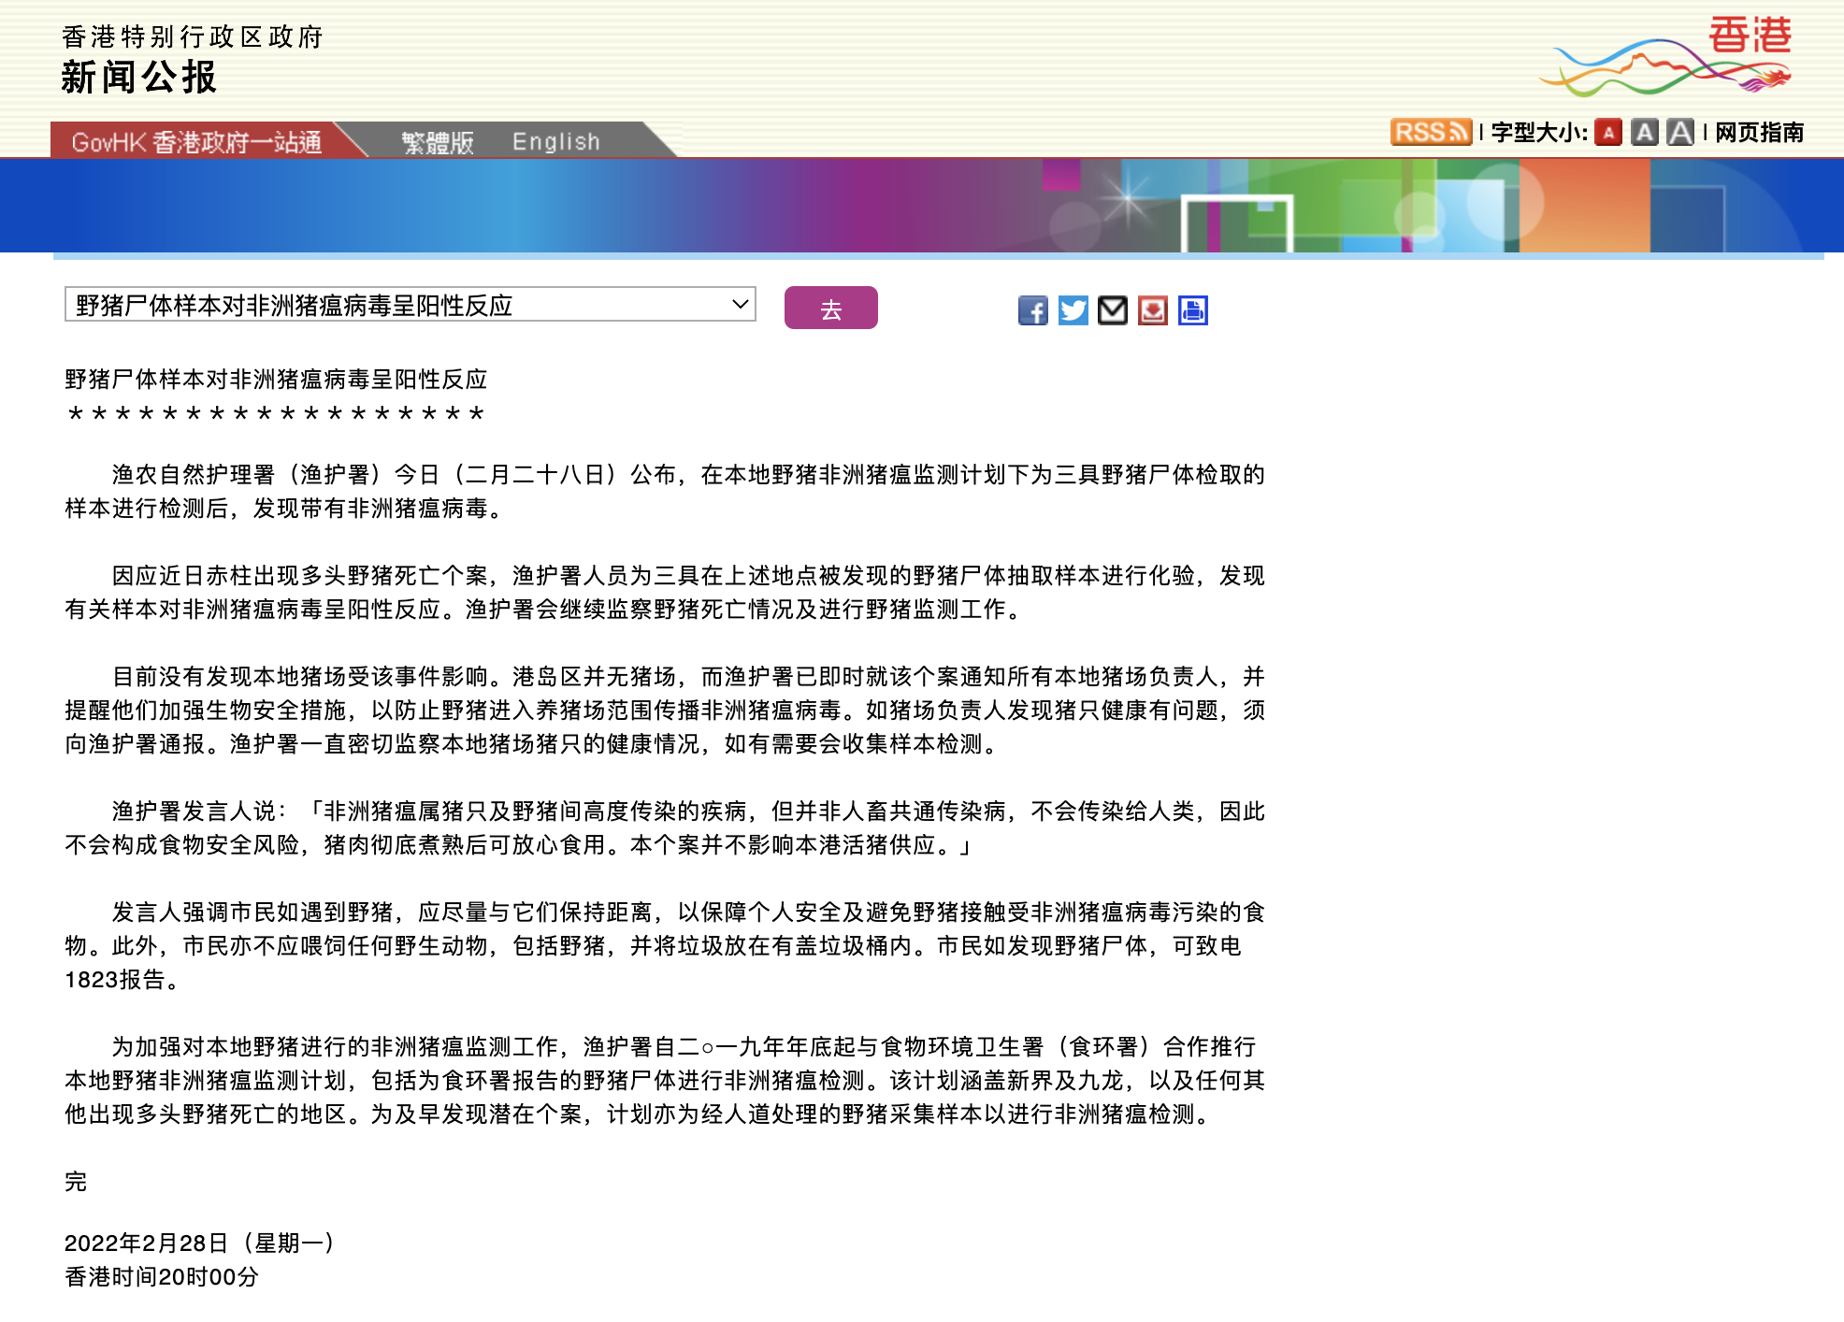Click the red download icon
Screen dimensions: 1844x1322
[1153, 310]
